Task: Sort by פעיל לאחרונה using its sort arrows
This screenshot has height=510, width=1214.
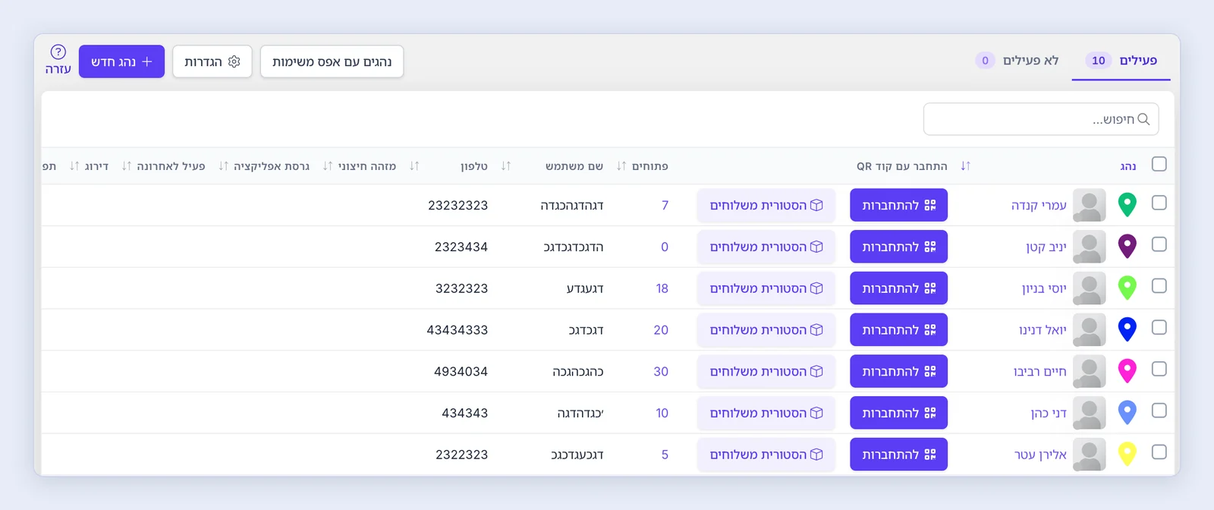Action: pos(127,166)
